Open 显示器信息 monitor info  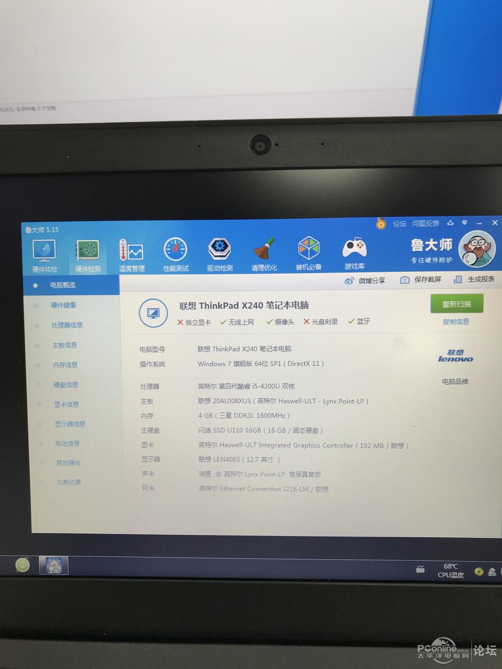(x=70, y=424)
